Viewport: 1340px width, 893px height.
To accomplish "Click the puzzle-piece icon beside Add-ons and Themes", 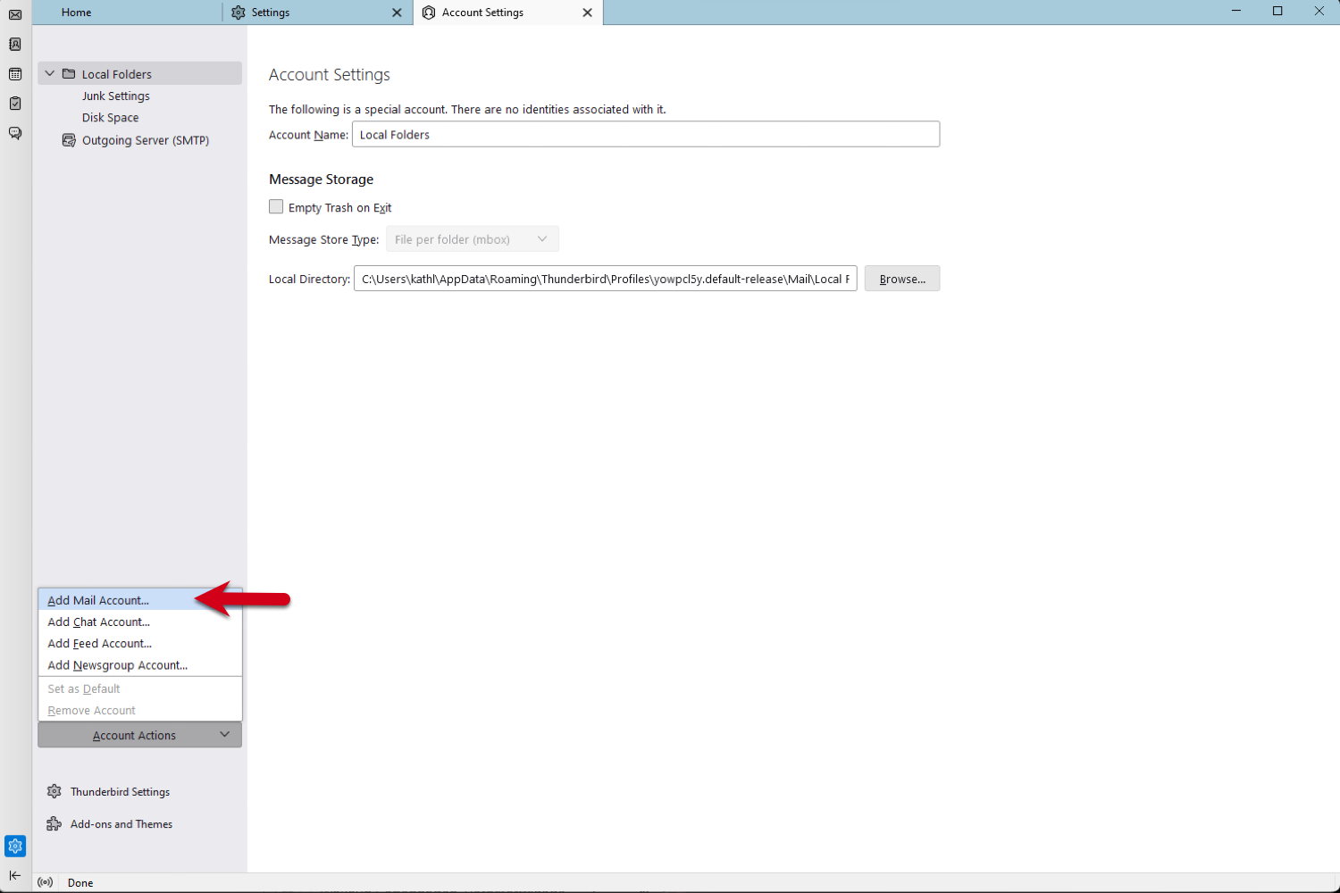I will point(54,823).
